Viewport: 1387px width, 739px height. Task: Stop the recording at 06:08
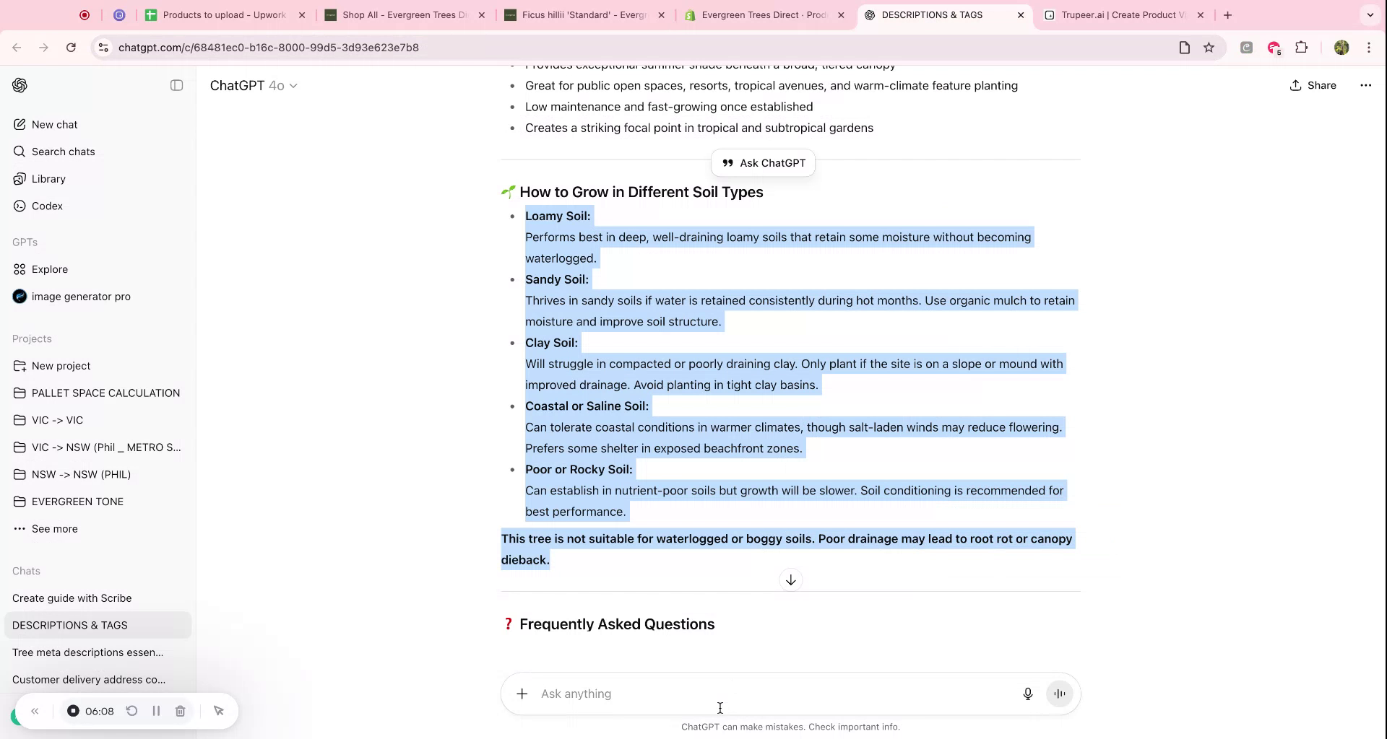coord(73,712)
